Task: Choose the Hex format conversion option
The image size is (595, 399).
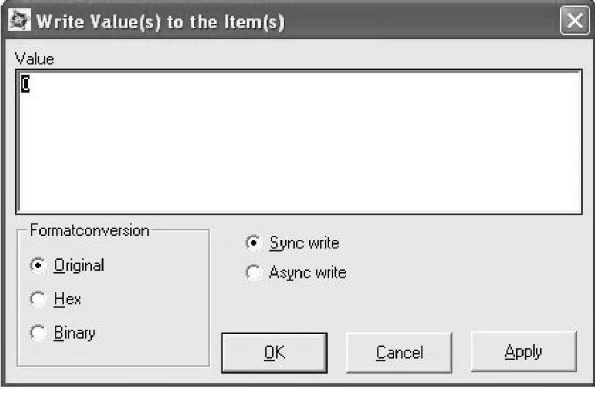Action: click(38, 300)
